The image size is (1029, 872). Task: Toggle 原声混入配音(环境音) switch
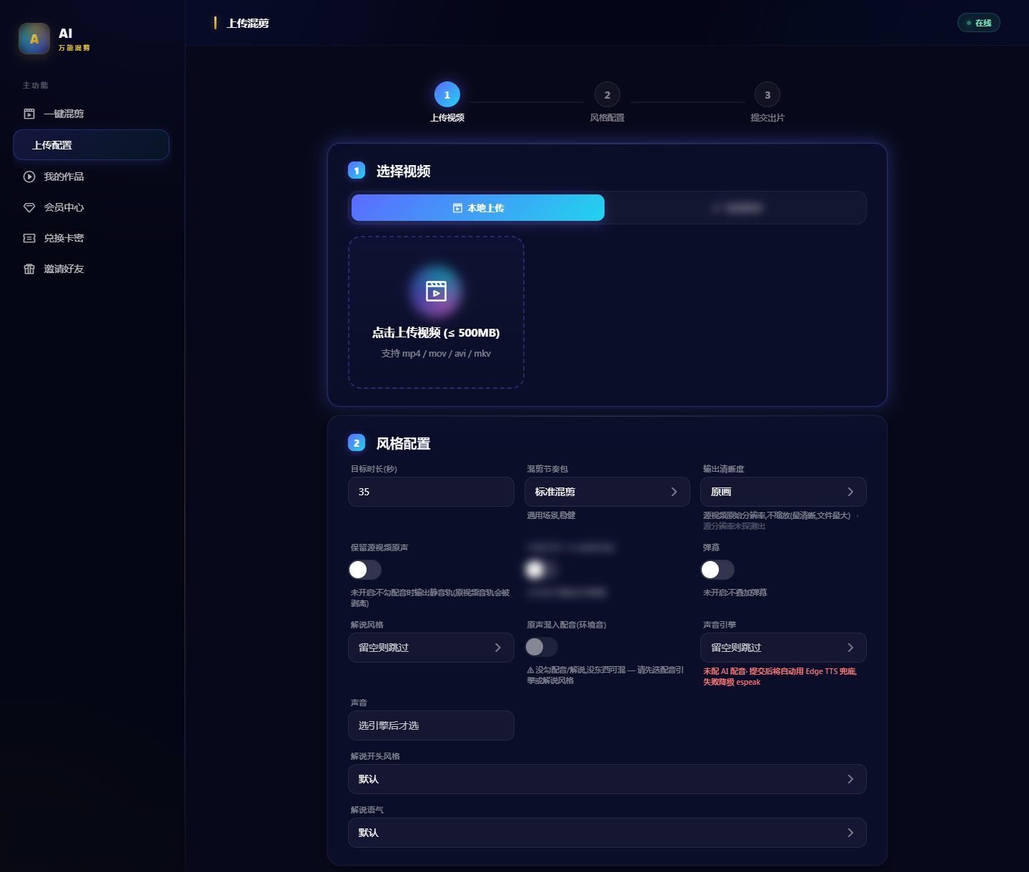pyautogui.click(x=541, y=647)
